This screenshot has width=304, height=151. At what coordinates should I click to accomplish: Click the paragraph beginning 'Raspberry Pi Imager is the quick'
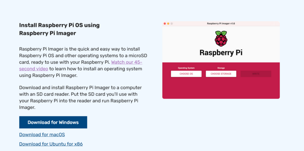point(83,62)
